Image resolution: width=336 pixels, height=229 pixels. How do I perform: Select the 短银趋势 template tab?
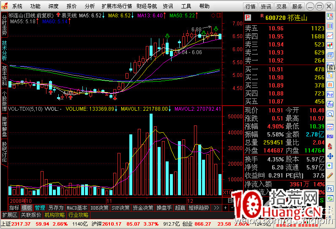(x=199, y=207)
